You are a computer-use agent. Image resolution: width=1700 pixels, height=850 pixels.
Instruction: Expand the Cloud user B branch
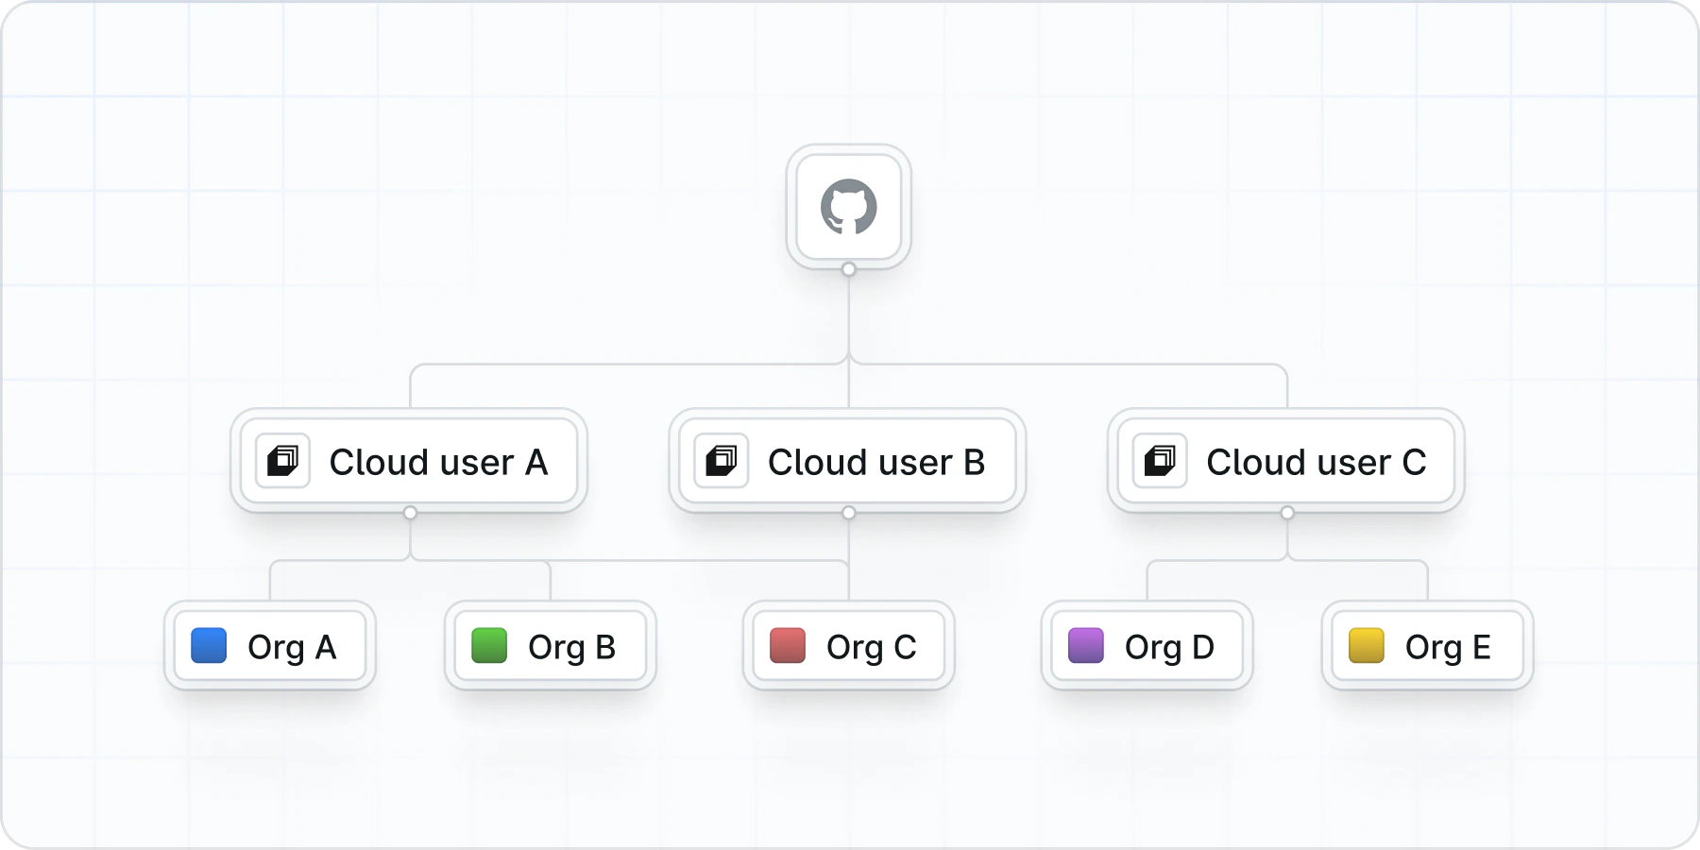pyautogui.click(x=848, y=512)
